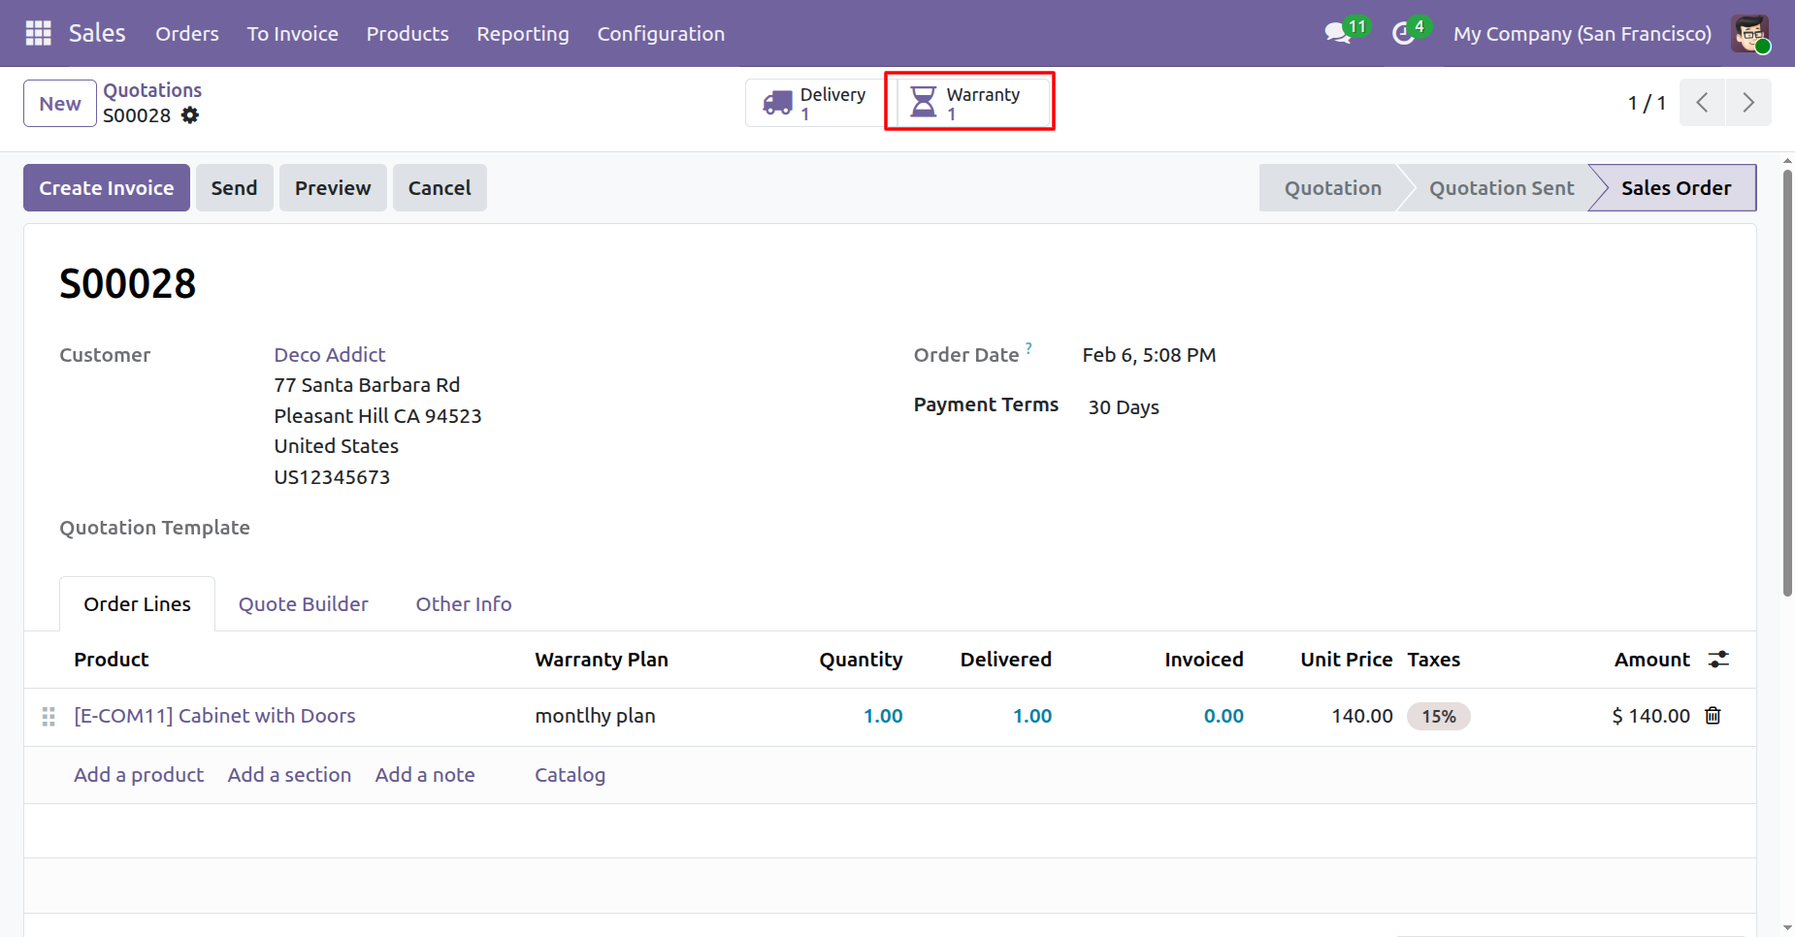
Task: Delete the Cabinet with Doors order line
Action: 1713,716
